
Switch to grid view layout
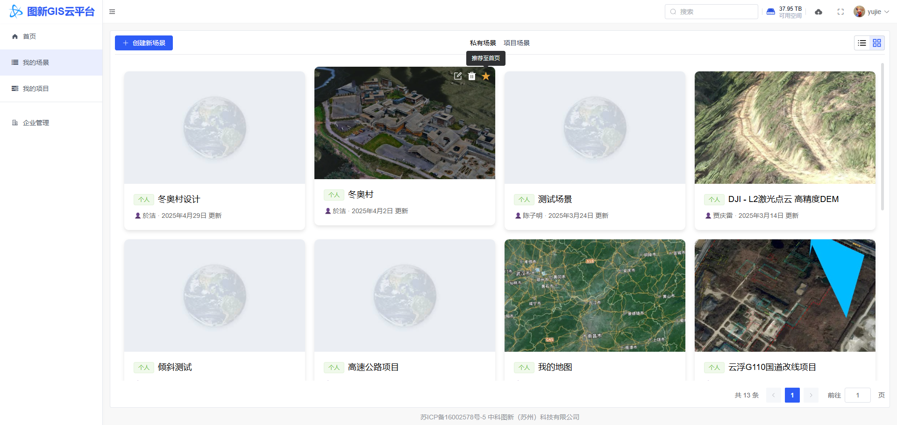tap(877, 43)
